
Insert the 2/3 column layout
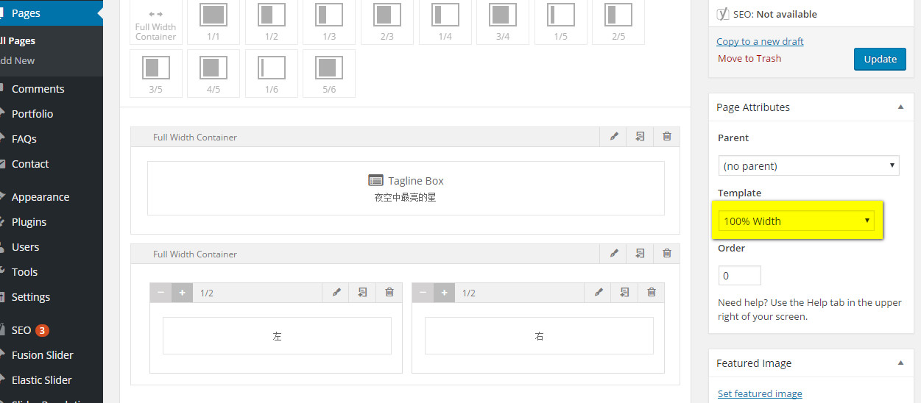(x=387, y=20)
